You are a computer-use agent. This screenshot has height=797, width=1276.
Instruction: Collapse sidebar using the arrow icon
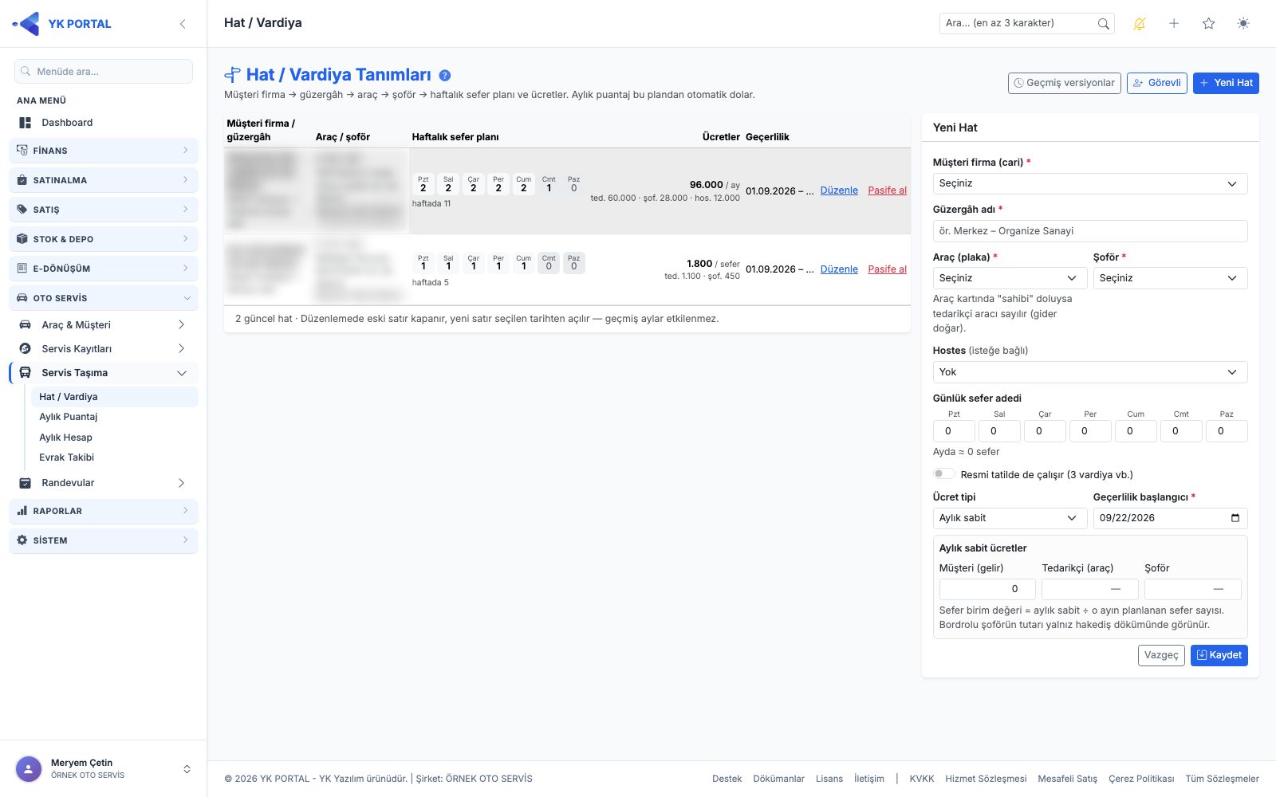click(x=183, y=24)
